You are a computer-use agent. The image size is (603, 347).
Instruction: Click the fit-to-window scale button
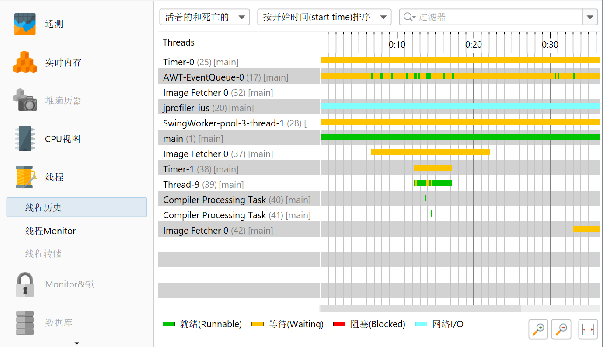(x=588, y=329)
